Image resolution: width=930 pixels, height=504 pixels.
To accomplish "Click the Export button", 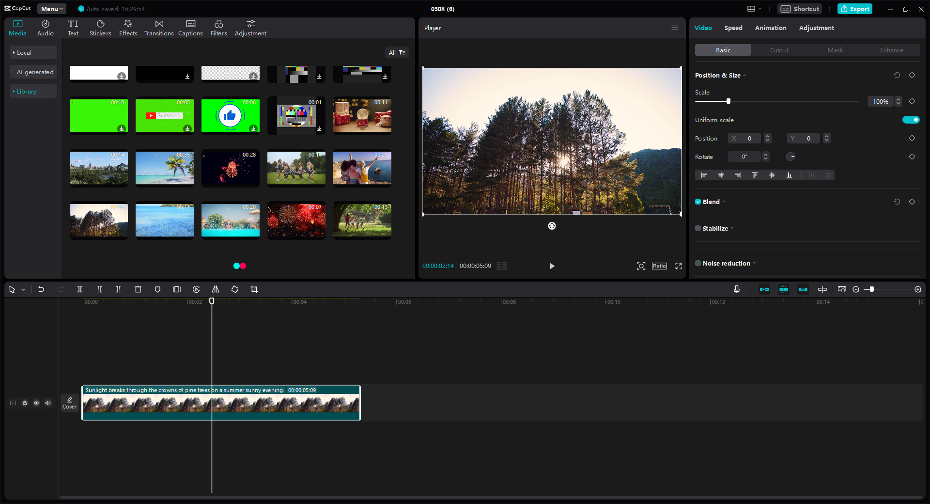I will click(855, 8).
